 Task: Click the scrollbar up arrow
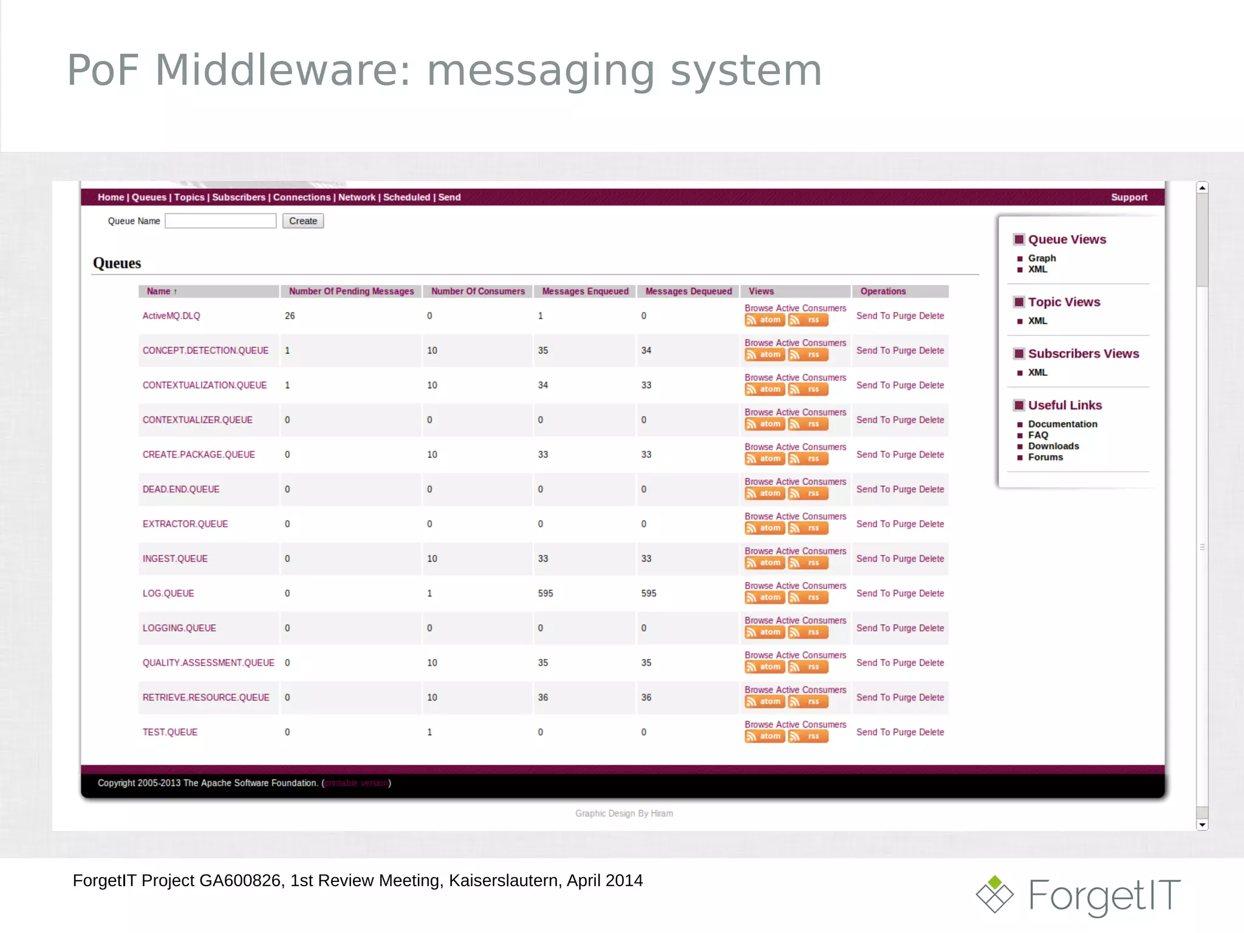pyautogui.click(x=1202, y=188)
